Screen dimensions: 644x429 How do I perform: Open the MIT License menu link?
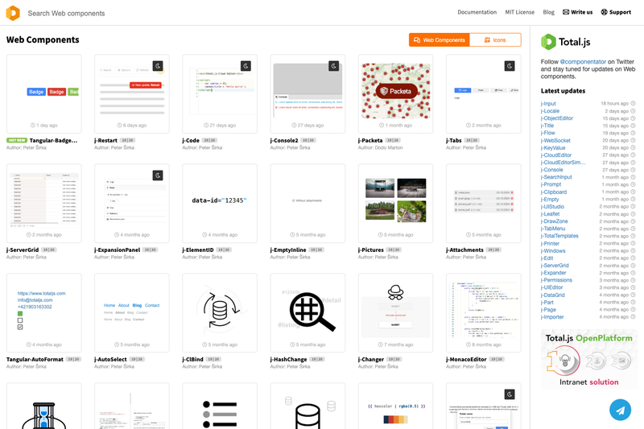519,12
